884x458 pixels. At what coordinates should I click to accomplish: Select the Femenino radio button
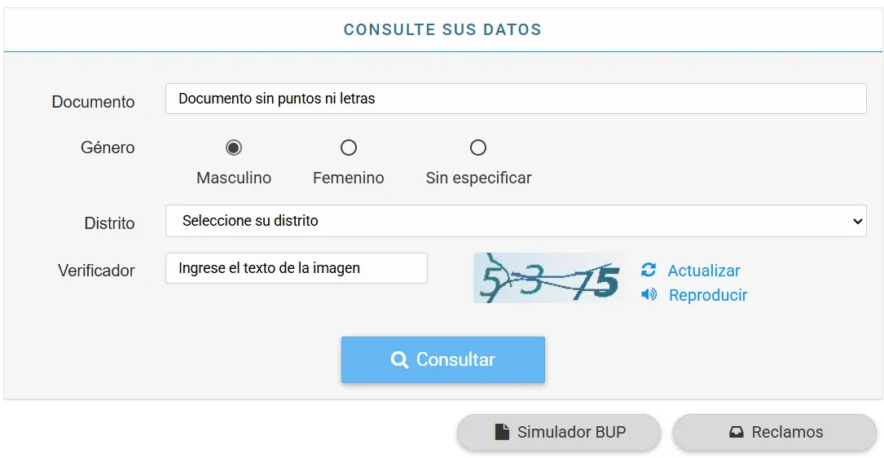tap(349, 148)
